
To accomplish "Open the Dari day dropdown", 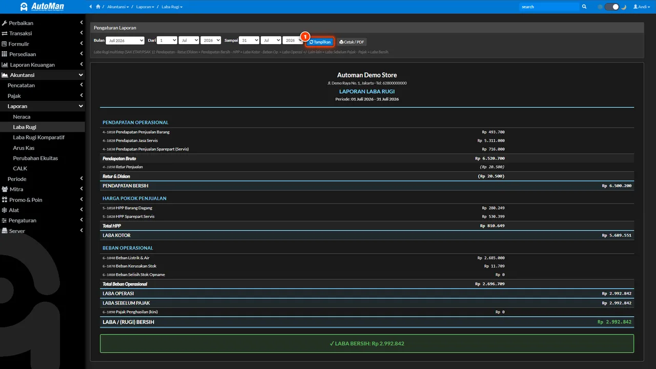I will [x=167, y=40].
